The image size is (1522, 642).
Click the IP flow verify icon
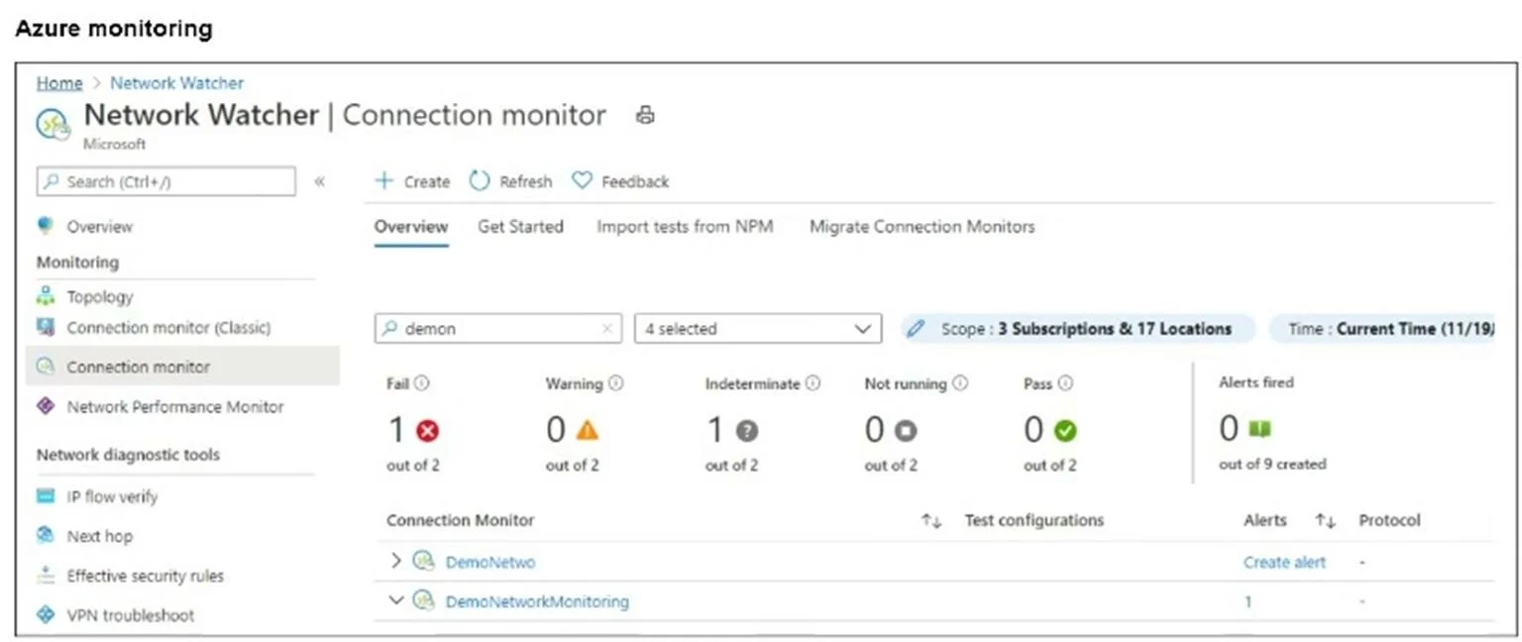pos(46,496)
